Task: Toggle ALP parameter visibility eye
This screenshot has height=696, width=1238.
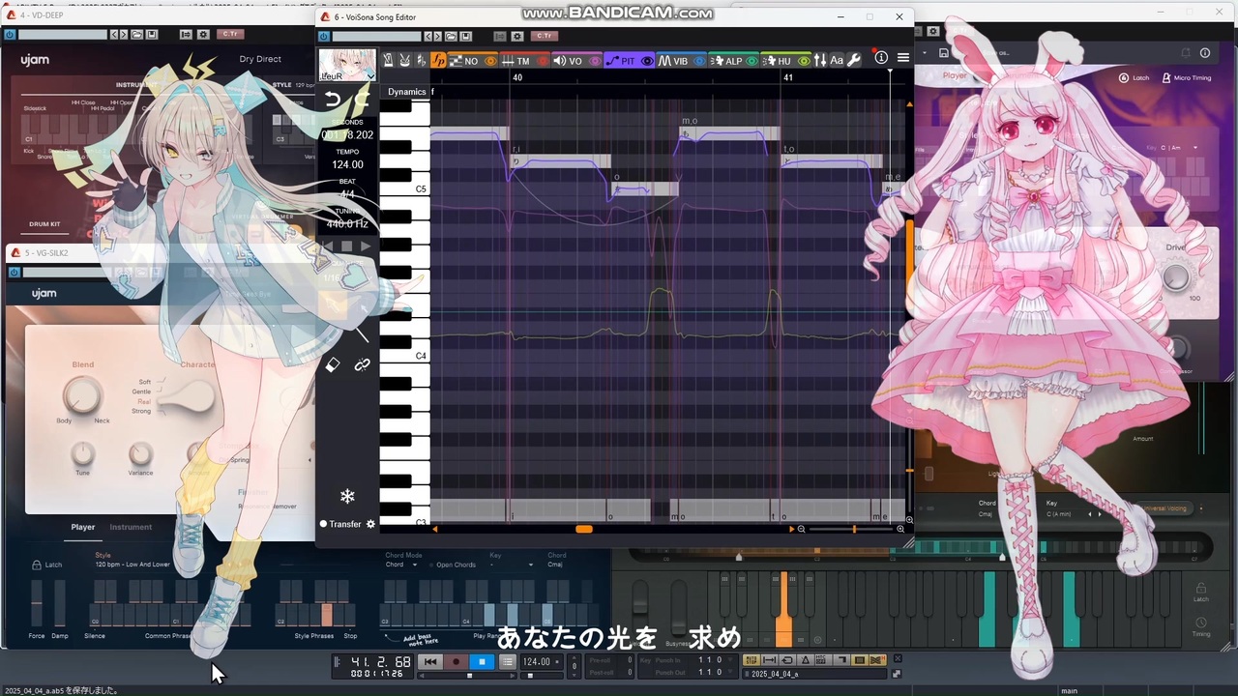Action: tap(752, 61)
